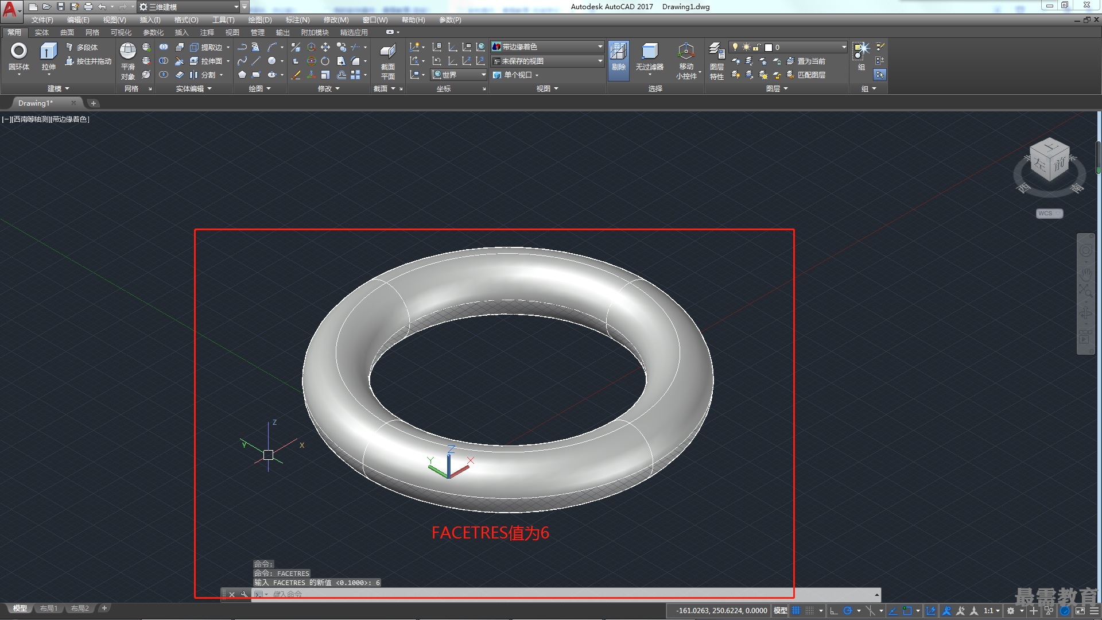Click the Save icon in quick access toolbar

pyautogui.click(x=61, y=7)
